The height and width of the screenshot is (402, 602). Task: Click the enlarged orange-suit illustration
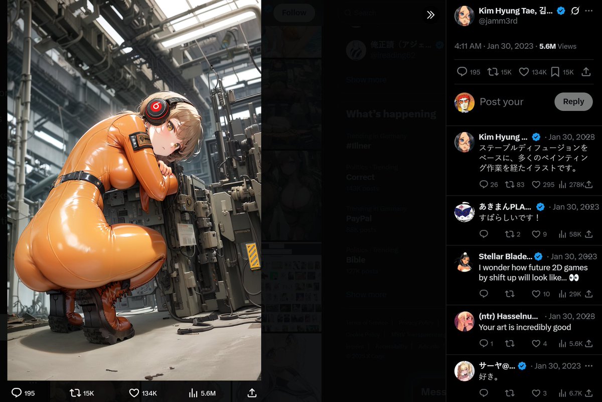tap(134, 190)
